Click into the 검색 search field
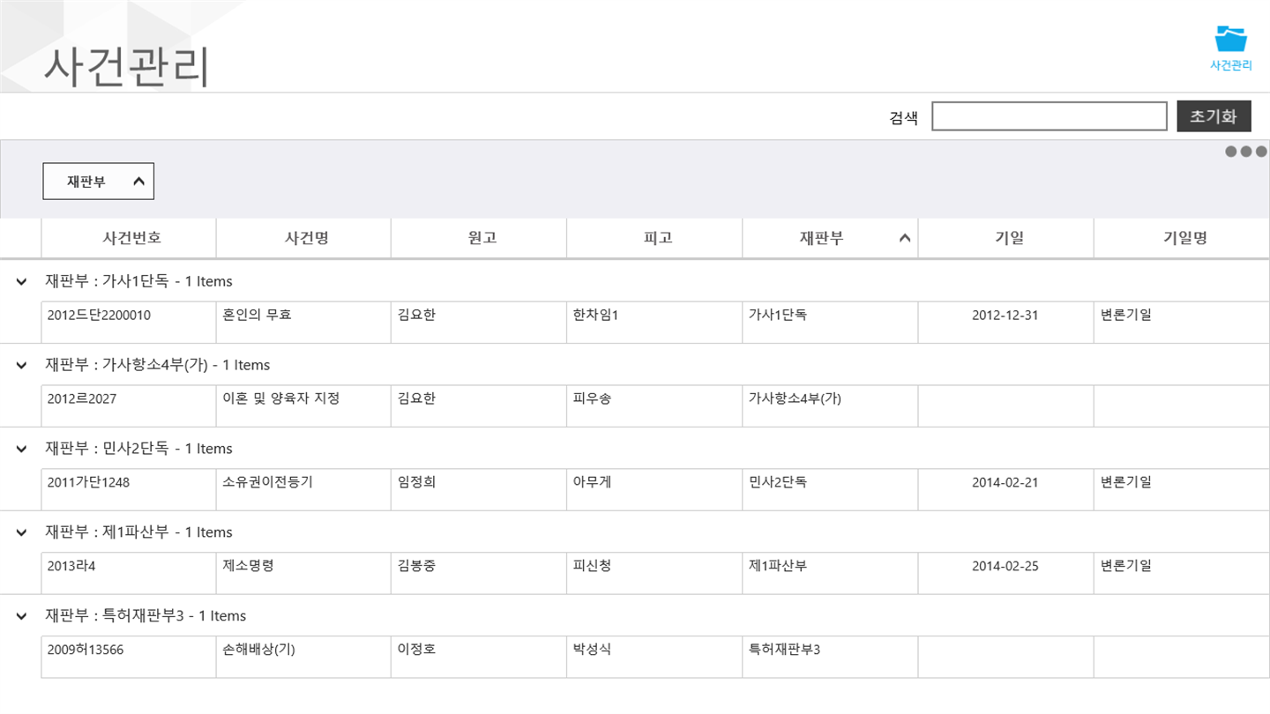Image resolution: width=1270 pixels, height=714 pixels. pos(1049,116)
